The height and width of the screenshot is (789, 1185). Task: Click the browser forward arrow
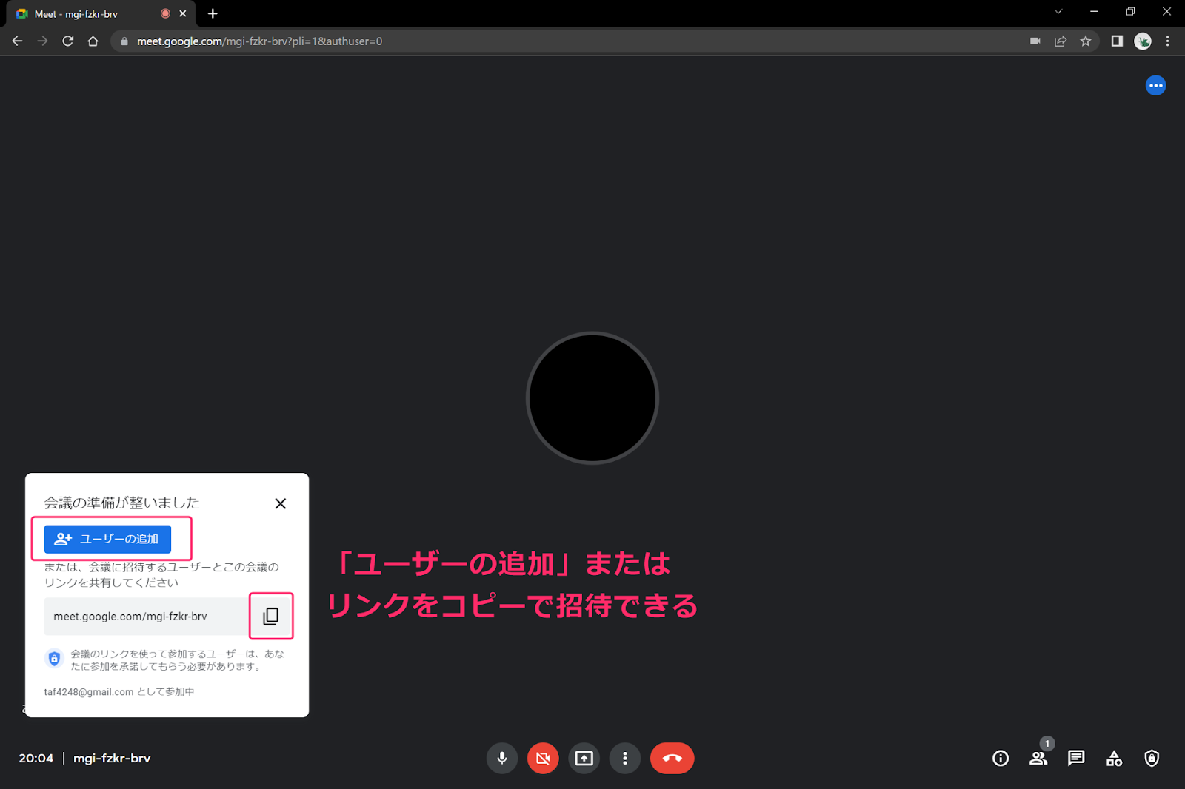(x=42, y=41)
